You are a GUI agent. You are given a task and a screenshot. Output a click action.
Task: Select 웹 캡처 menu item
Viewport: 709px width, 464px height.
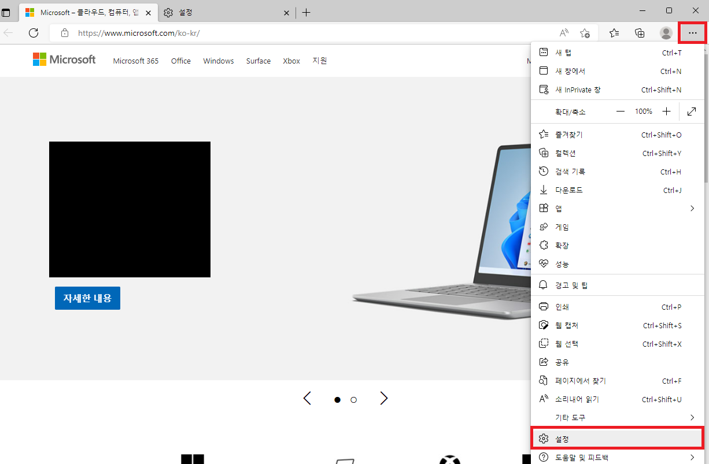[x=618, y=325]
